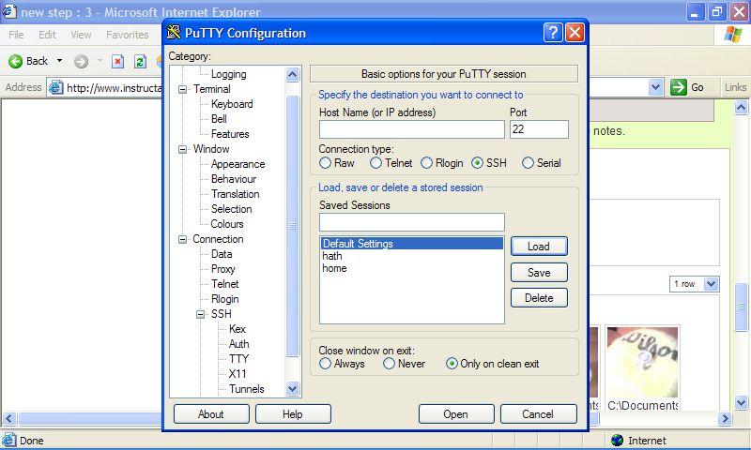Choose Only on clean exit option
Image resolution: width=751 pixels, height=450 pixels.
click(452, 364)
